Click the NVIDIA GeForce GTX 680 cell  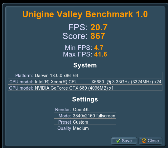98,88
